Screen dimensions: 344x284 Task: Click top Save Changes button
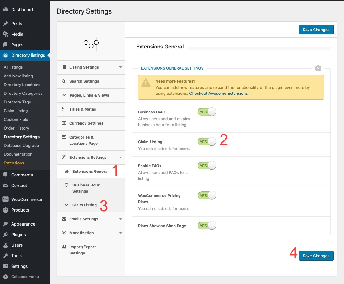(x=316, y=30)
